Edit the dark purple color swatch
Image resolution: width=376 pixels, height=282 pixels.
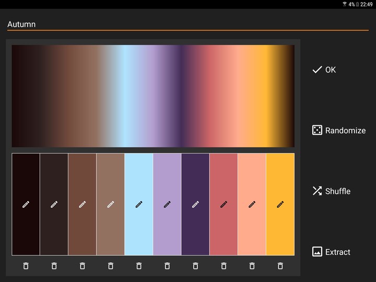pyautogui.click(x=195, y=204)
